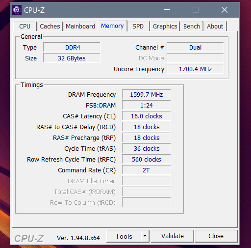251x248 pixels.
Task: Click the Tools button
Action: coord(124,236)
